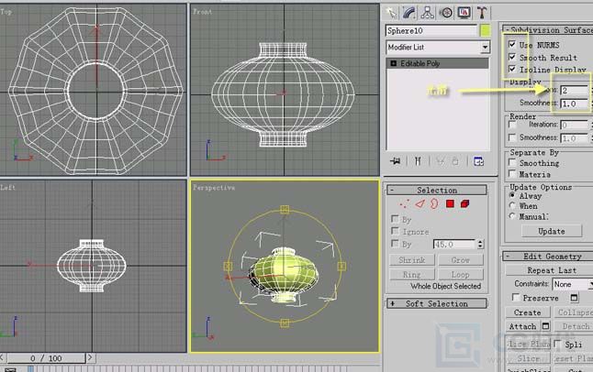Click the time slider right arrow
The image size is (593, 372).
[x=90, y=357]
